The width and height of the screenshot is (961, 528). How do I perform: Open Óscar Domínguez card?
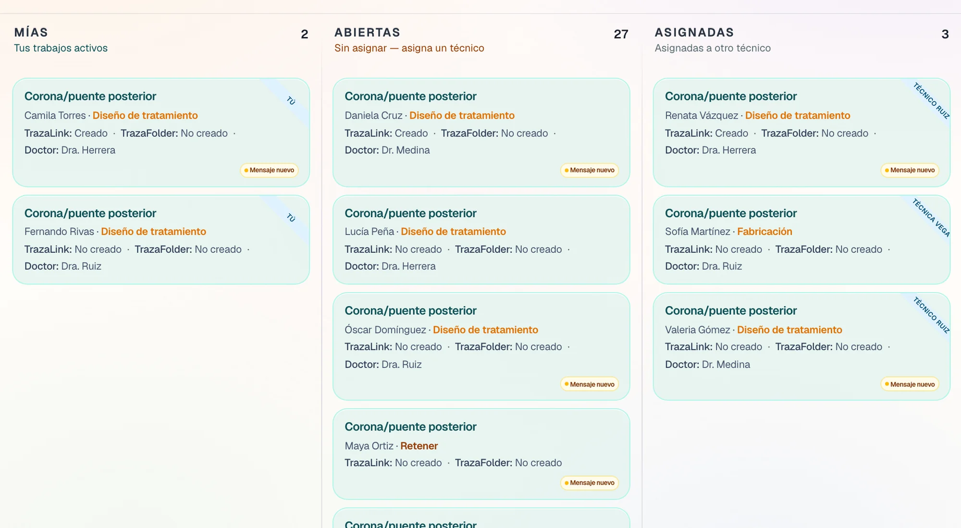click(x=481, y=346)
